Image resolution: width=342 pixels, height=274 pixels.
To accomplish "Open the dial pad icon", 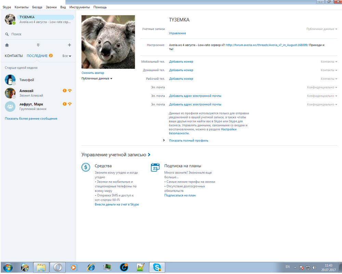I will (38, 45).
